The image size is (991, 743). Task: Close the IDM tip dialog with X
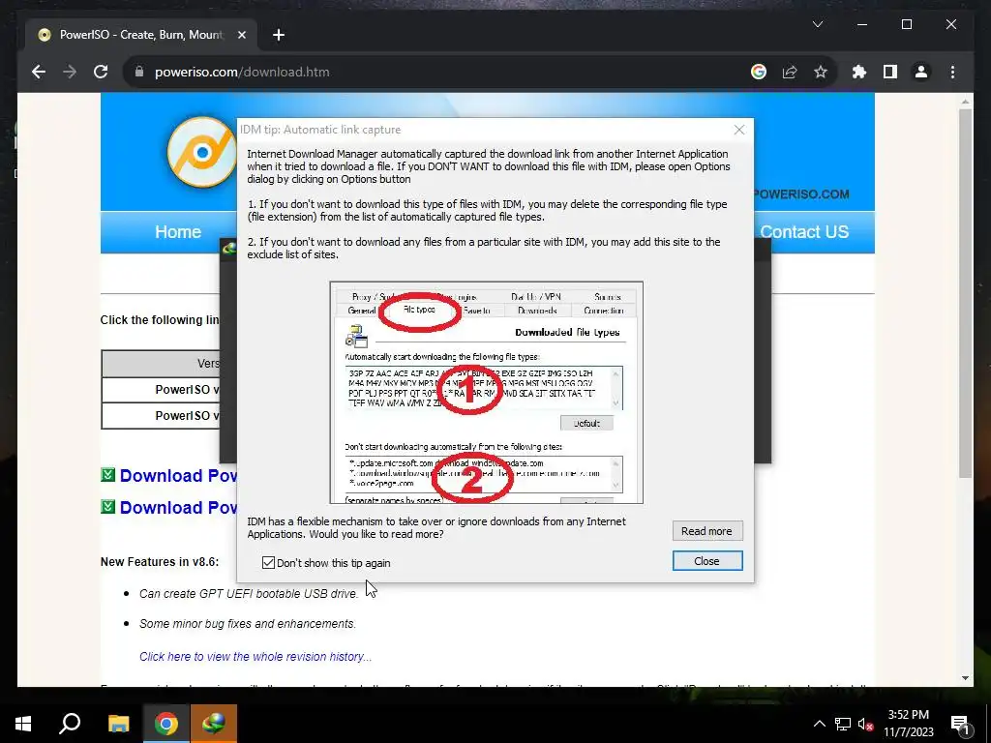(x=738, y=130)
